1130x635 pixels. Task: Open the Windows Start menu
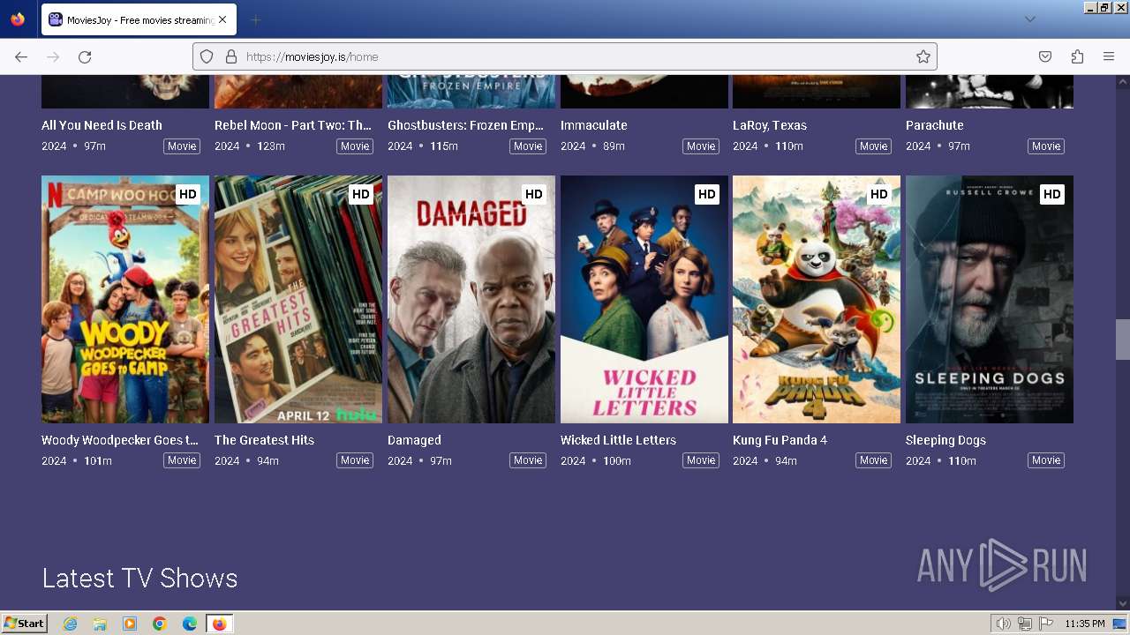[x=24, y=623]
